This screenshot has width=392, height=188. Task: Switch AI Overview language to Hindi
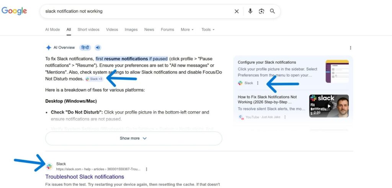coord(85,48)
